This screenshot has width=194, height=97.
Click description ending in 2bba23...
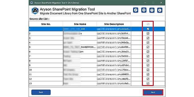click(114, 52)
